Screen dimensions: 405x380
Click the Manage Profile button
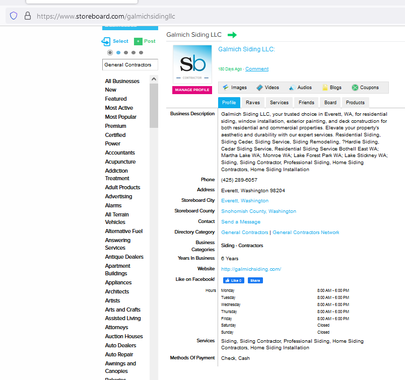pyautogui.click(x=192, y=90)
